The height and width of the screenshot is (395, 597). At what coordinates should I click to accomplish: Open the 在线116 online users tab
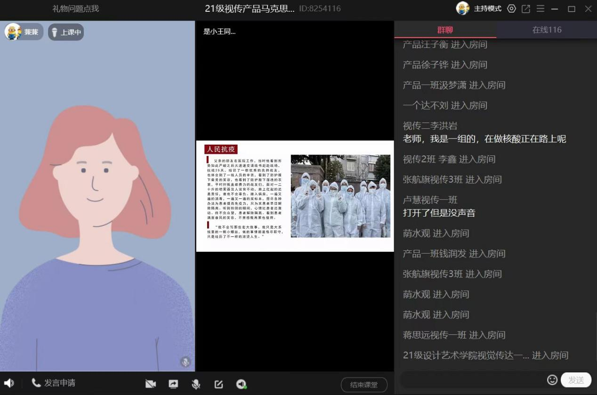pyautogui.click(x=547, y=30)
